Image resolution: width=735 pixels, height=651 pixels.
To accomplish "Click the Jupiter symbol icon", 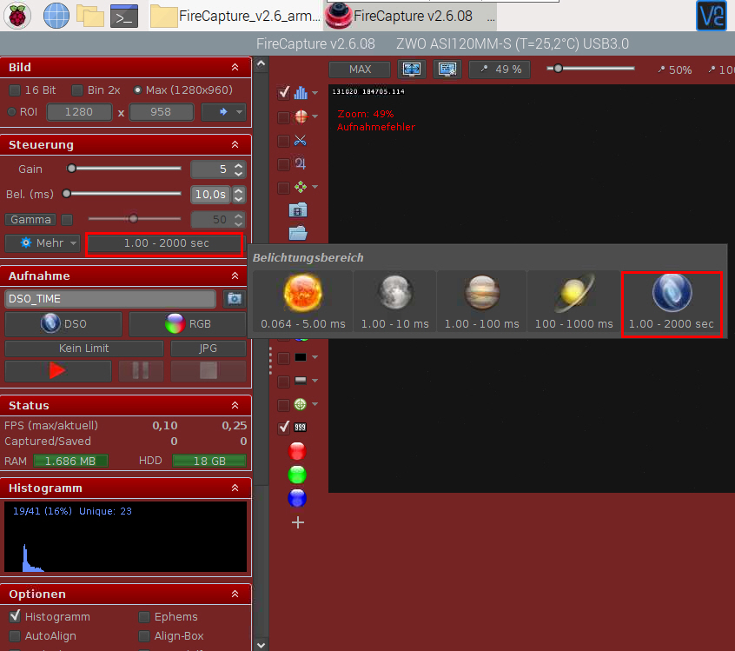I will pyautogui.click(x=300, y=163).
